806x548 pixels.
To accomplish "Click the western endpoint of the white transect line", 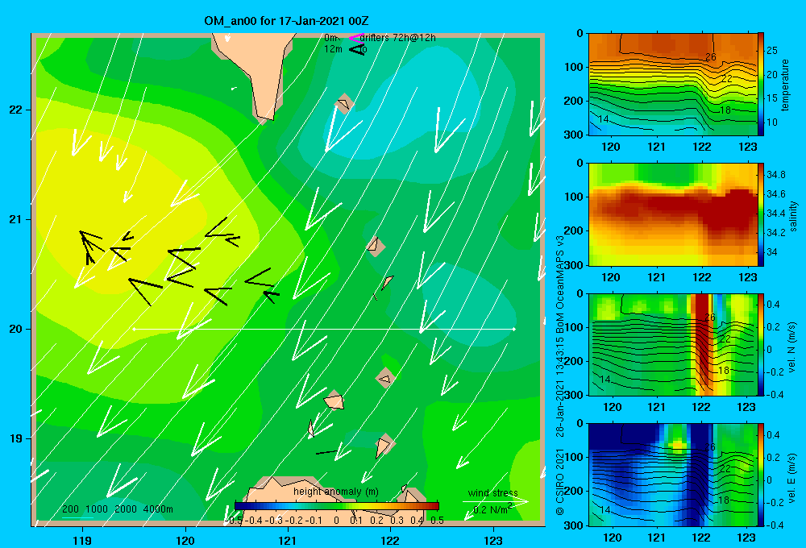I will [134, 329].
